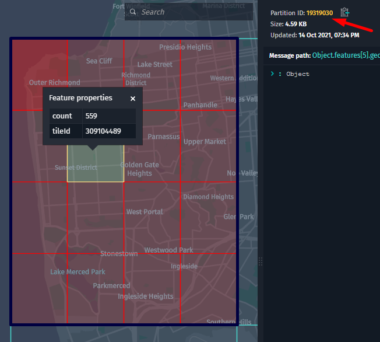Close the Feature properties popup
This screenshot has height=342, width=380.
coord(133,99)
